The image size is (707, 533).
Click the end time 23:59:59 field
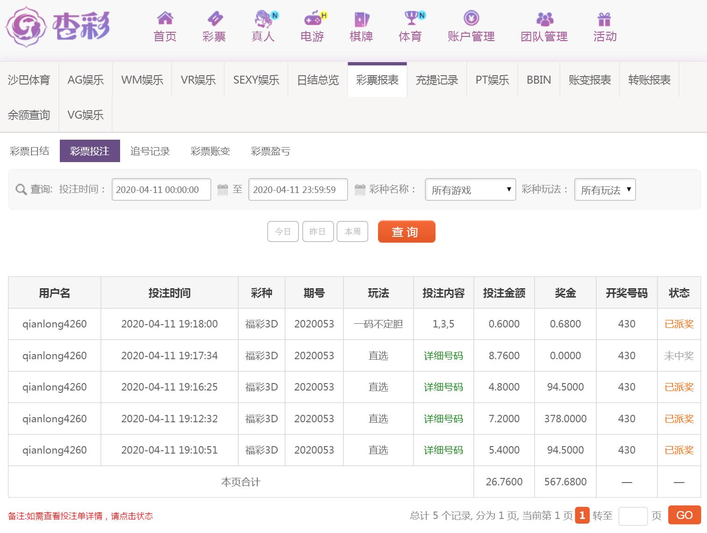[298, 190]
